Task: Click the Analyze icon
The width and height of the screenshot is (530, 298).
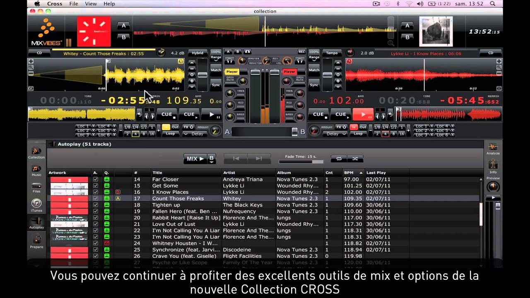Action: click(493, 149)
